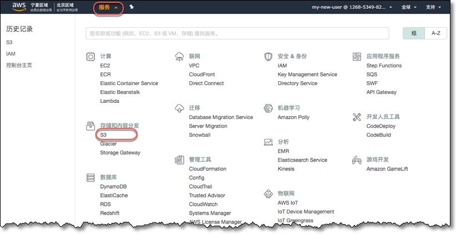Collapse the 服务 services menu

coord(109,8)
